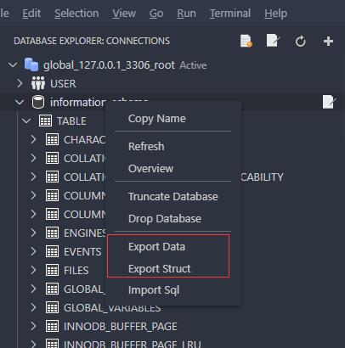Select Import Sql menu entry
Image resolution: width=345 pixels, height=348 pixels.
pyautogui.click(x=154, y=290)
